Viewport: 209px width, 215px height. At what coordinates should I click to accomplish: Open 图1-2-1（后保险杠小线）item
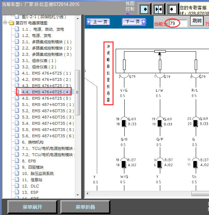[44, 17]
